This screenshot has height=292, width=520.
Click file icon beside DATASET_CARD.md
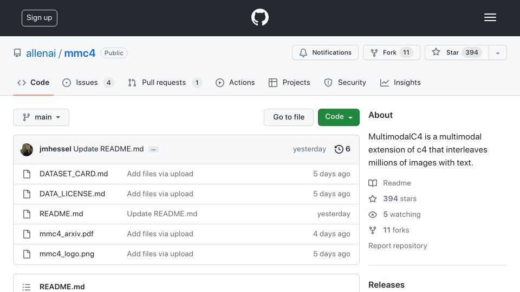point(27,174)
